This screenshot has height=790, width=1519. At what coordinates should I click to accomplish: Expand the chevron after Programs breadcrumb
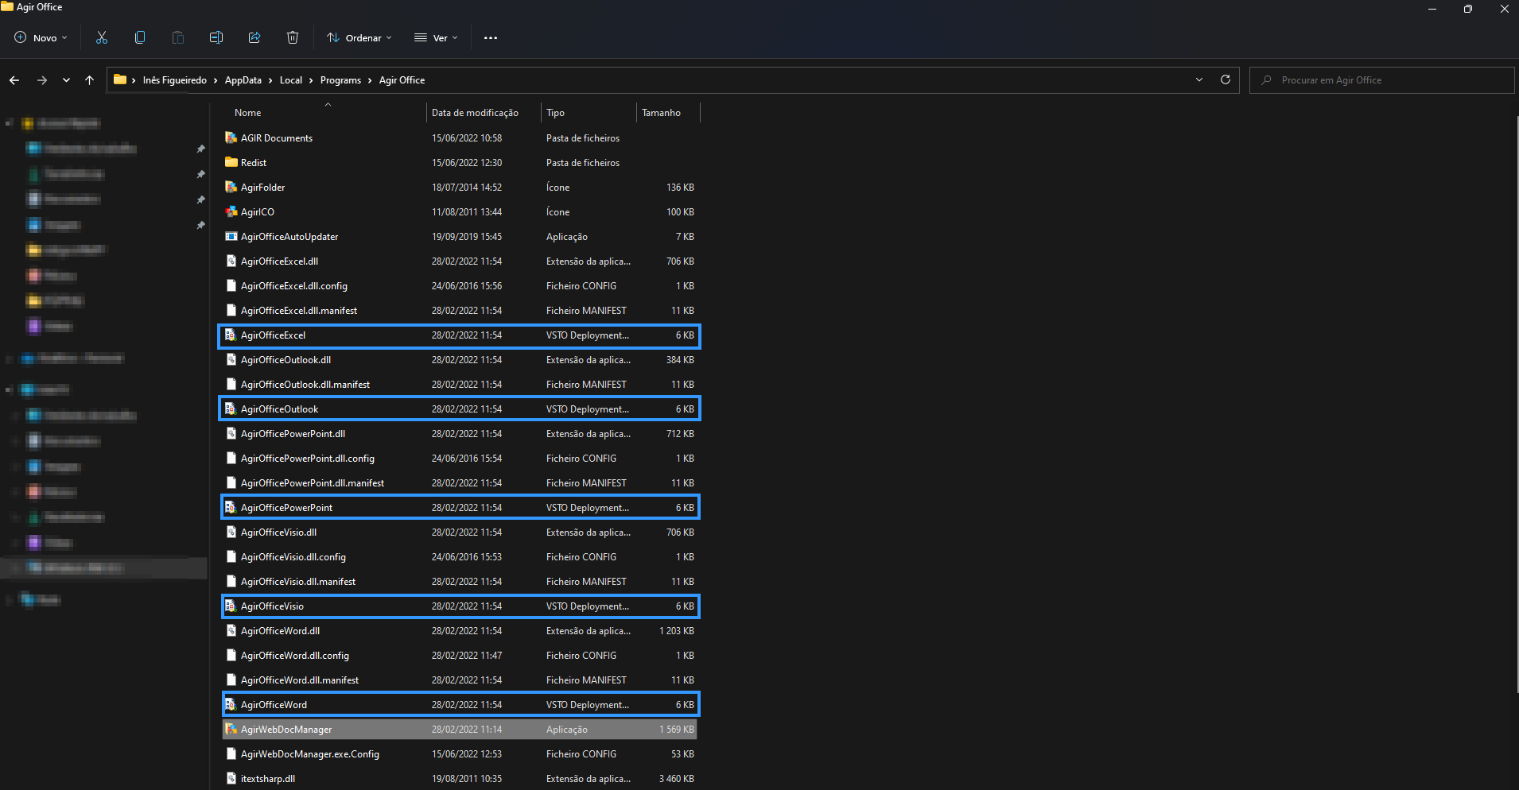[370, 80]
